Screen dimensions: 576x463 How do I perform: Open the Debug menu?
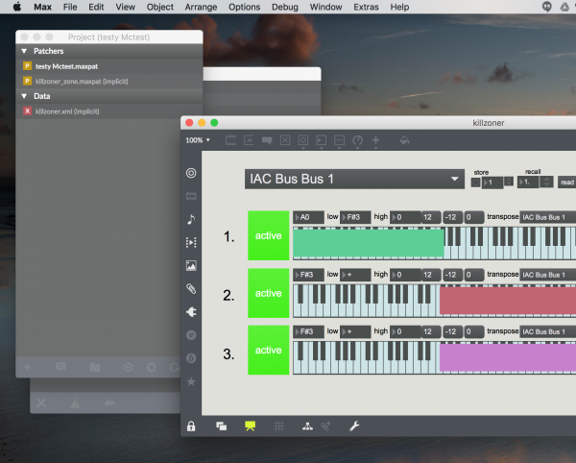tap(285, 7)
